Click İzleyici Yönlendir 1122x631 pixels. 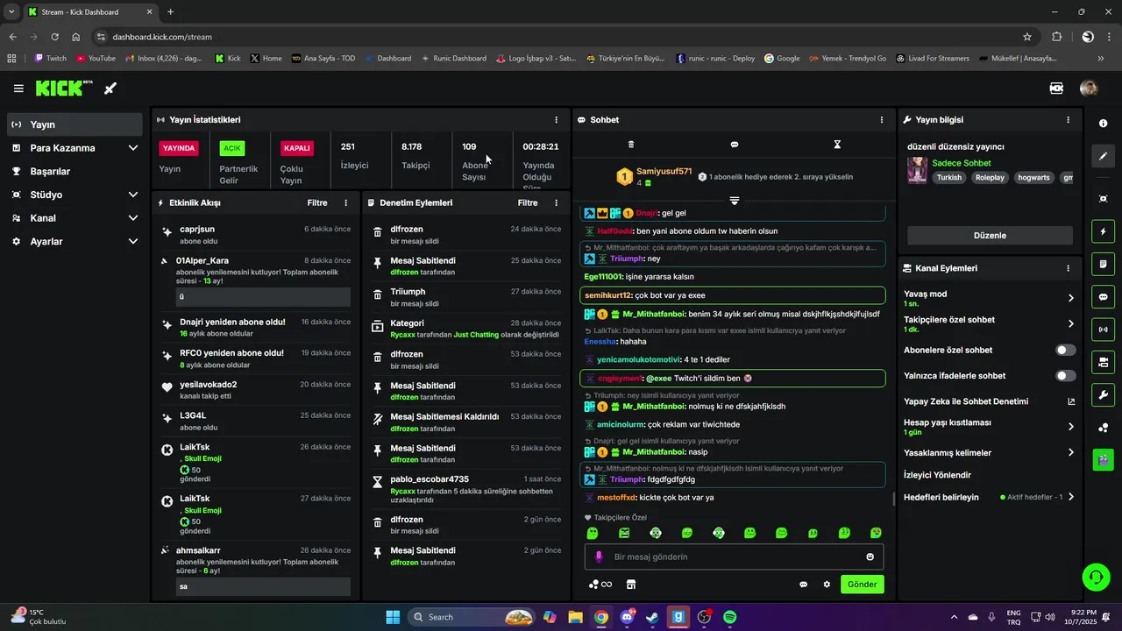coord(937,475)
